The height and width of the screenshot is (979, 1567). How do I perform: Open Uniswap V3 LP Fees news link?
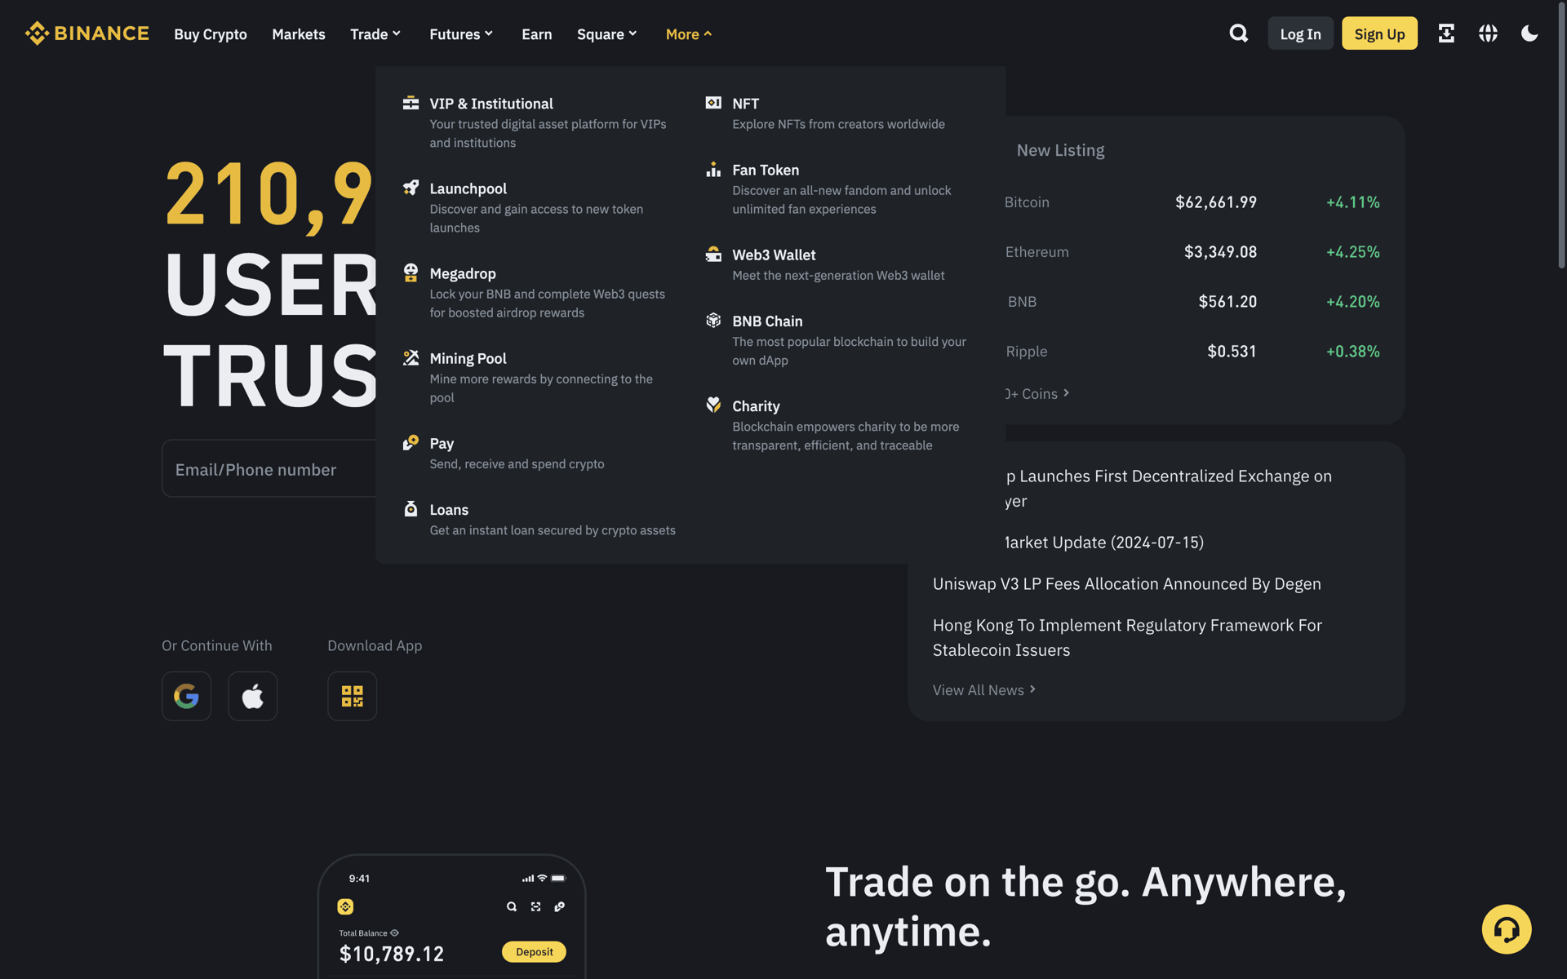[1127, 583]
